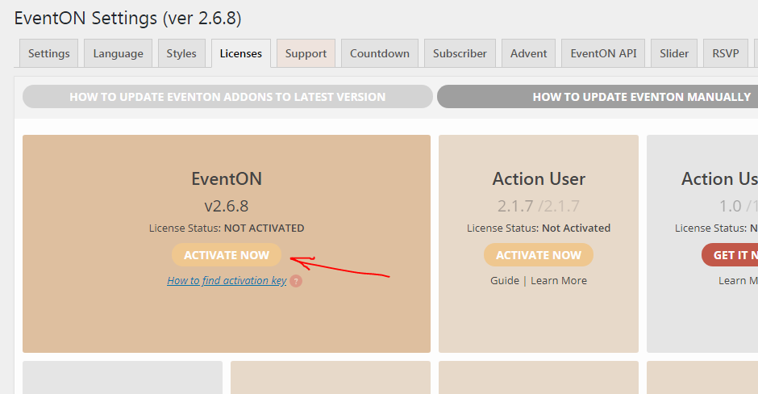Click License Status: NOT ACTIVATED text
The width and height of the screenshot is (758, 394).
227,228
